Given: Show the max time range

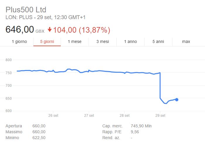Looking at the screenshot, I should click(x=186, y=41).
